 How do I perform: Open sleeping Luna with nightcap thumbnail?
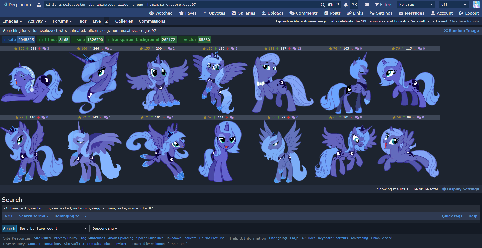pos(32,83)
